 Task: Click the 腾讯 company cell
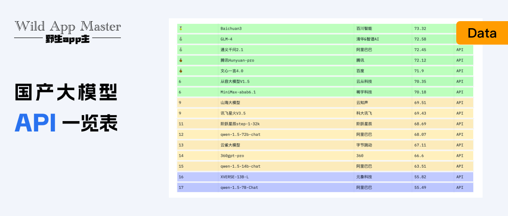(360, 60)
